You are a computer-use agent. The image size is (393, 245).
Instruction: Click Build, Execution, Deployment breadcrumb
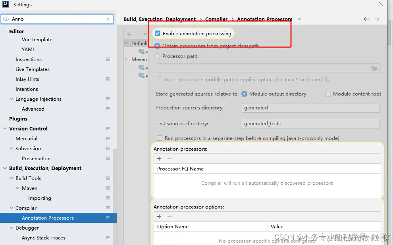coord(160,19)
